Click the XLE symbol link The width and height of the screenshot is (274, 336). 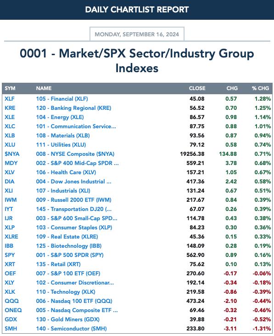[x=10, y=117]
